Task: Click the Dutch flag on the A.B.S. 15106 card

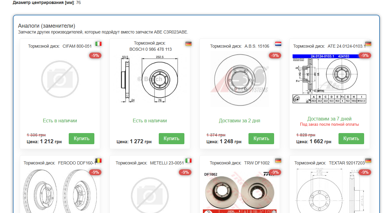Action: 278,44
